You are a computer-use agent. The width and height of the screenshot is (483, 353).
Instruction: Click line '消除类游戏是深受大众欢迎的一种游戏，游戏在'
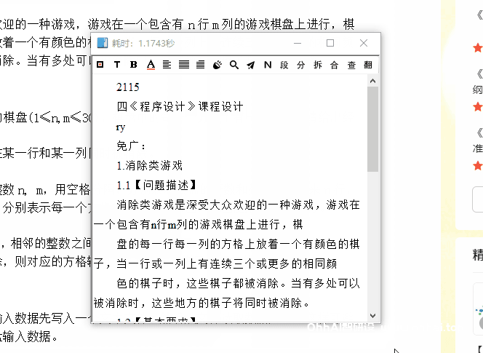pyautogui.click(x=238, y=205)
